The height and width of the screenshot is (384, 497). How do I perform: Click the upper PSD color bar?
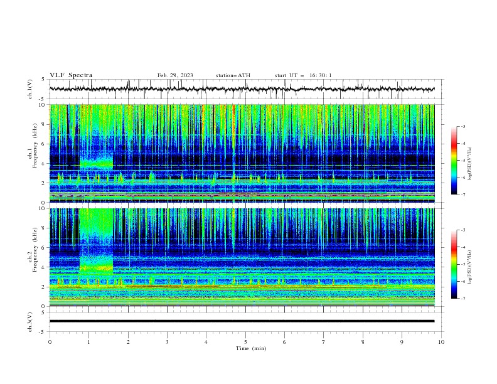click(454, 161)
